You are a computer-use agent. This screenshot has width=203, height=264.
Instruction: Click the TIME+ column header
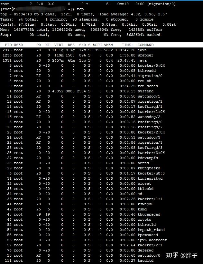point(127,45)
